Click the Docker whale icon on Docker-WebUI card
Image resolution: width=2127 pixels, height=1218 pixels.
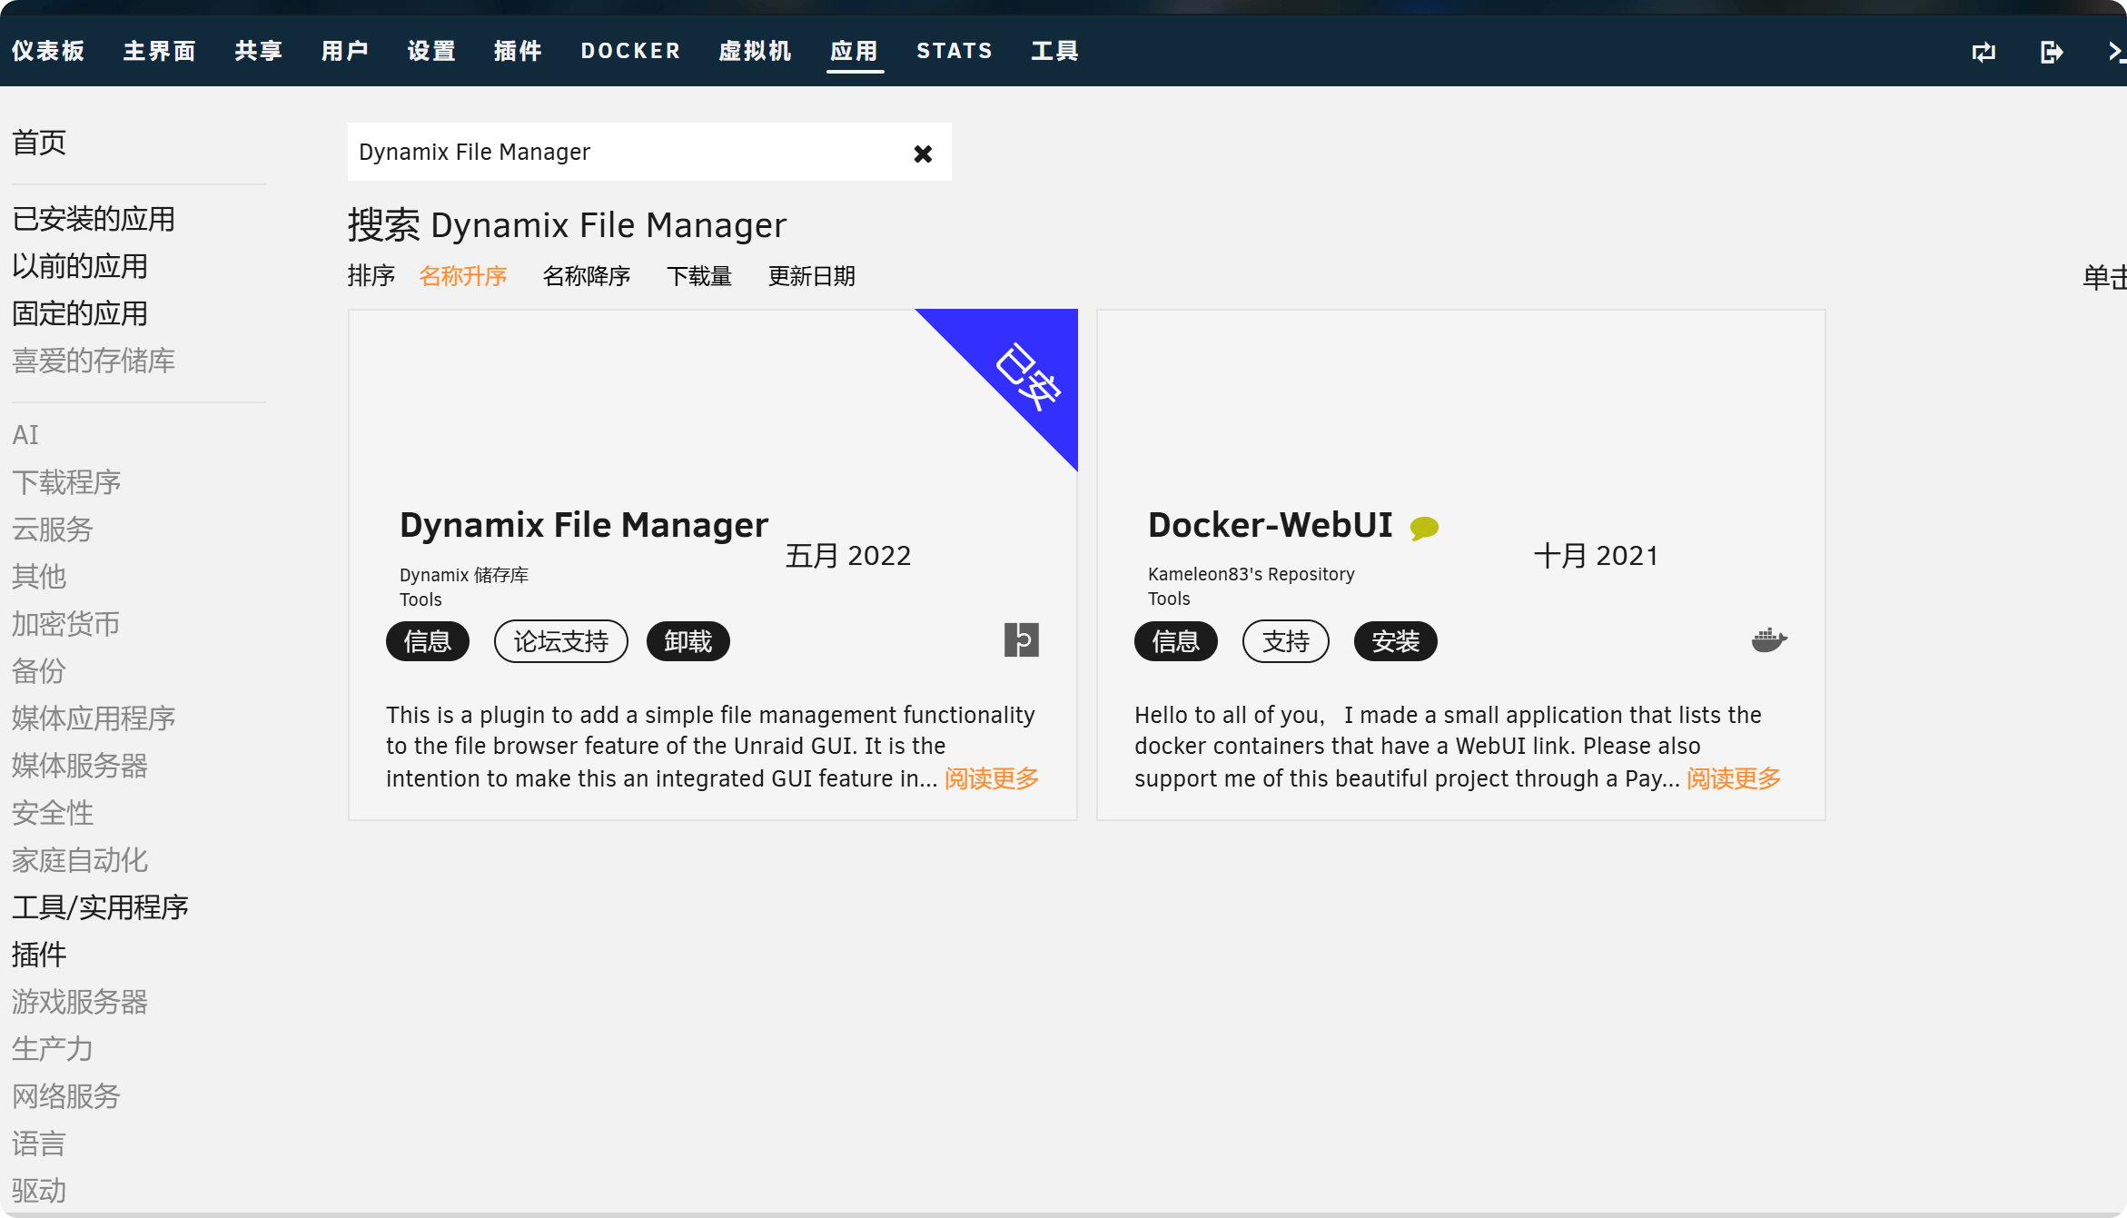coord(1768,640)
